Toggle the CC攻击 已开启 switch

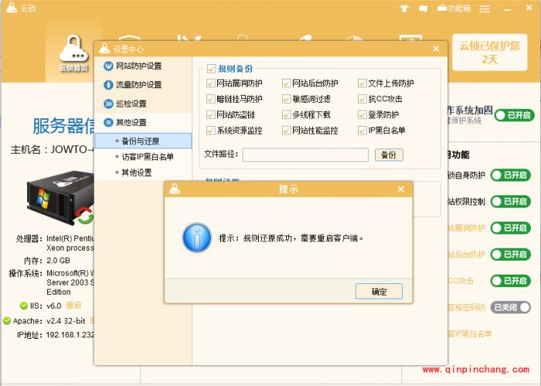click(511, 280)
